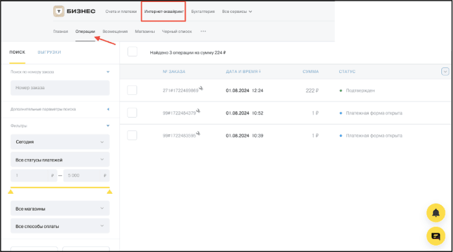The height and width of the screenshot is (252, 453).
Task: Click the СУММА column header
Action: pyautogui.click(x=311, y=72)
